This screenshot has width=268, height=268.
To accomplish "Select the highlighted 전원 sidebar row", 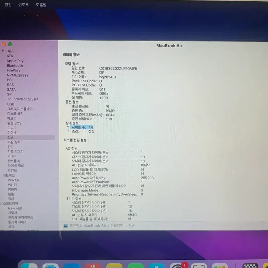I will [27, 137].
